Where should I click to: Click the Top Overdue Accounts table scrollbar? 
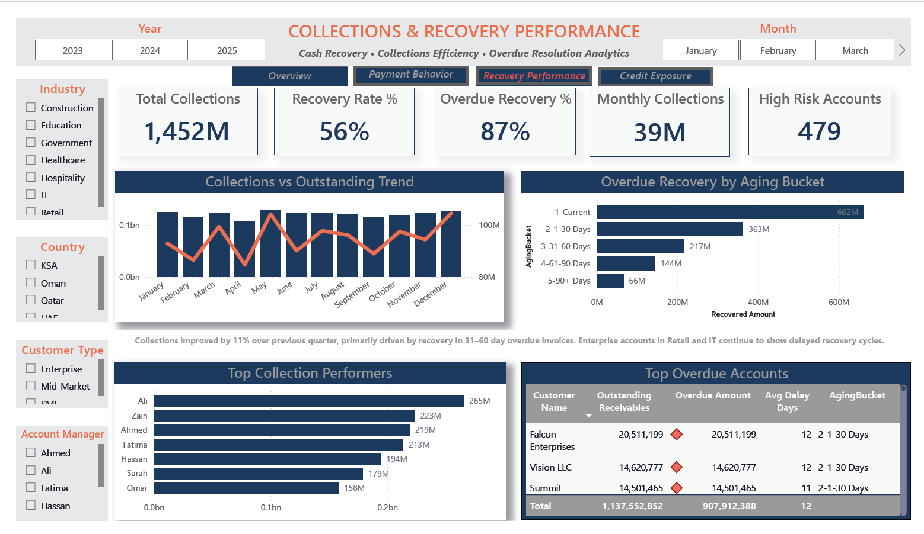pyautogui.click(x=903, y=450)
